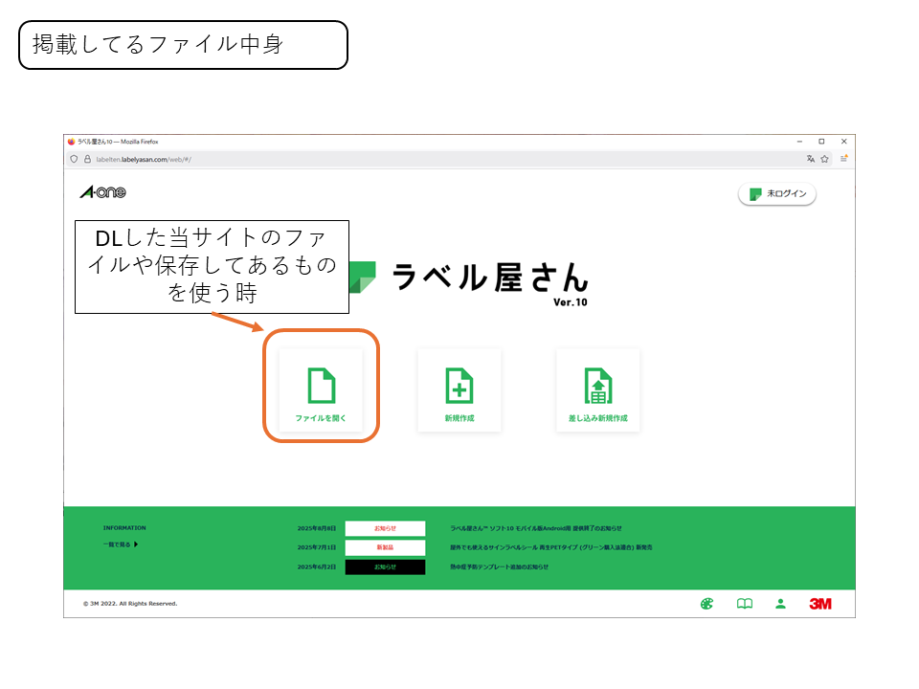This screenshot has width=919, height=689.
Task: Open the サインラベルシール new product news link
Action: [550, 547]
